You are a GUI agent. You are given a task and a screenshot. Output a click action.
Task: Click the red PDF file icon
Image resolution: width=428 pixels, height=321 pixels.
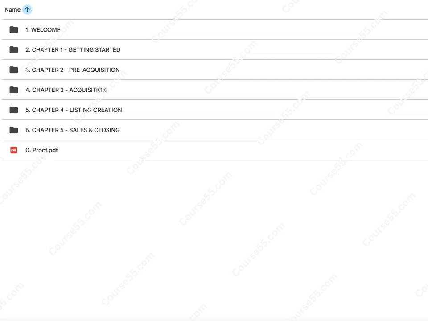[x=14, y=150]
